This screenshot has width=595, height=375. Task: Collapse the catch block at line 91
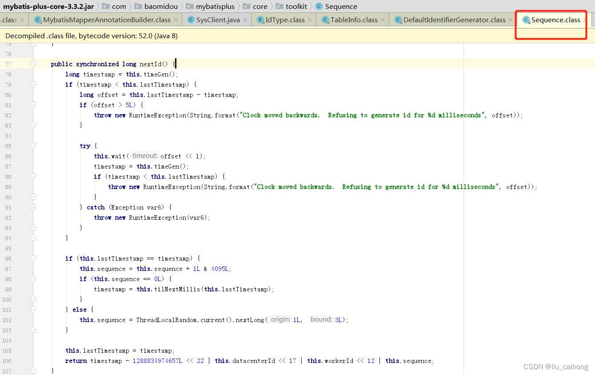[x=33, y=207]
